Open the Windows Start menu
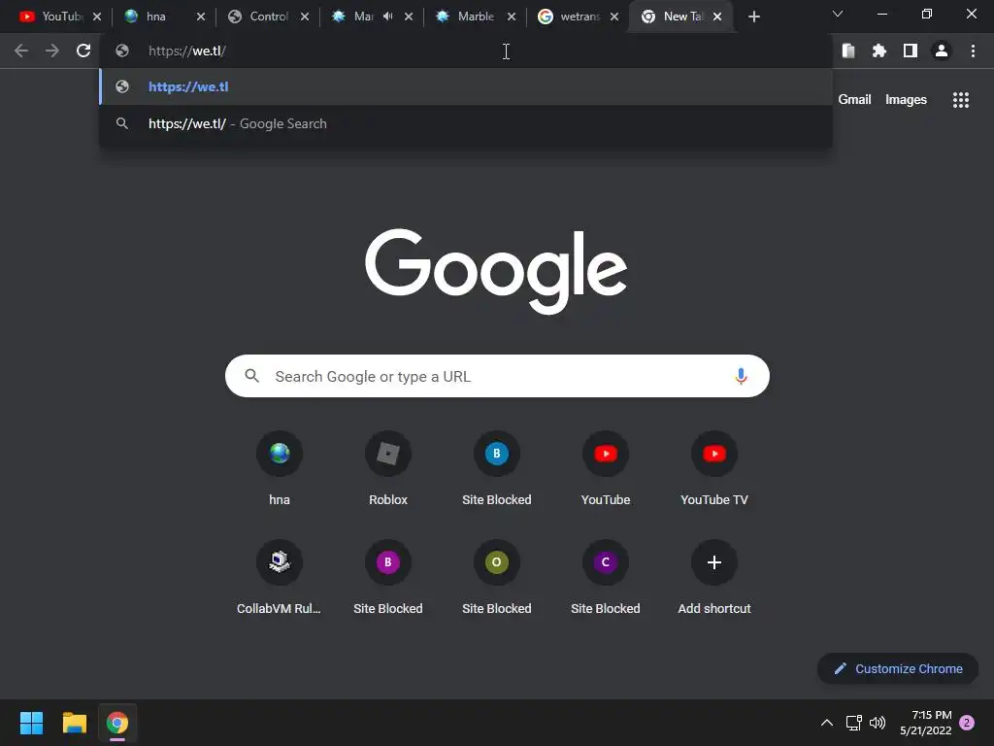994x746 pixels. click(x=31, y=723)
